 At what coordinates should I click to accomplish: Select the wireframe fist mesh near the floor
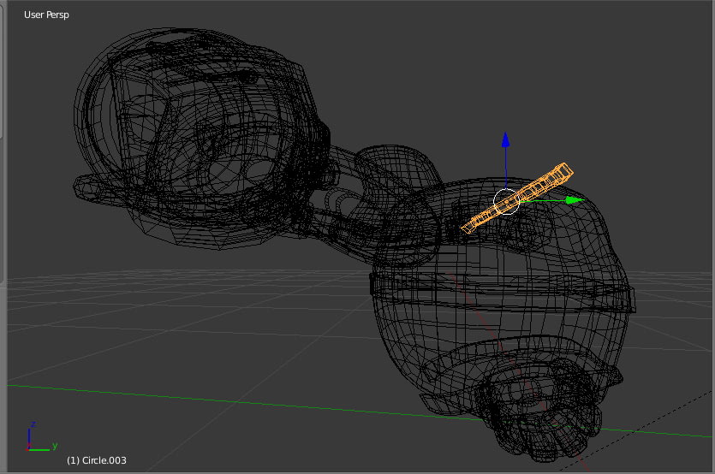pos(538,410)
